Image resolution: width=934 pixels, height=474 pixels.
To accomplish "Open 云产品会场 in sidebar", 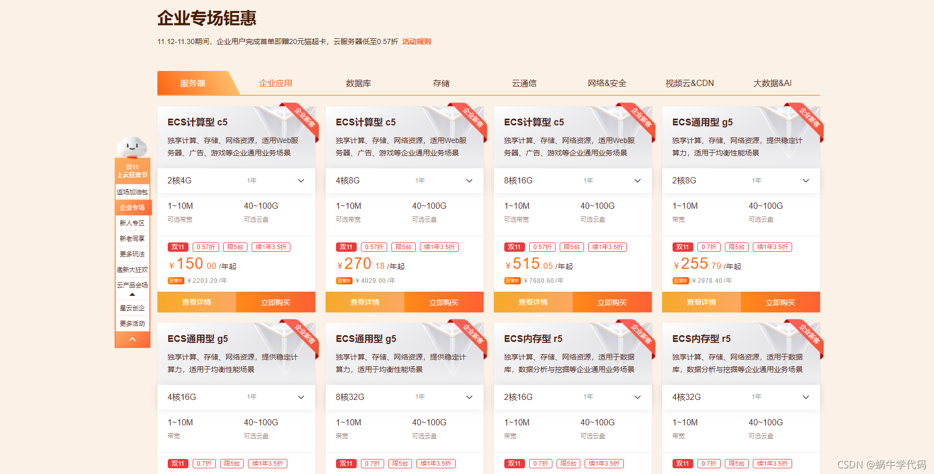I will pos(133,285).
